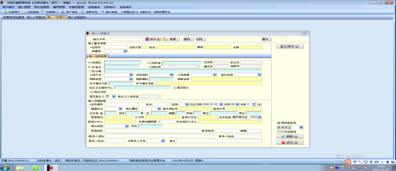Open the 出生日期 date dropdown
The image size is (396, 171).
221,104
